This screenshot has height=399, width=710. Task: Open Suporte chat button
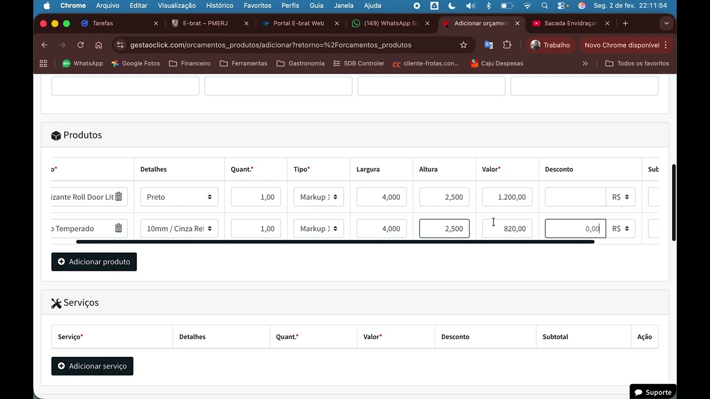[653, 392]
